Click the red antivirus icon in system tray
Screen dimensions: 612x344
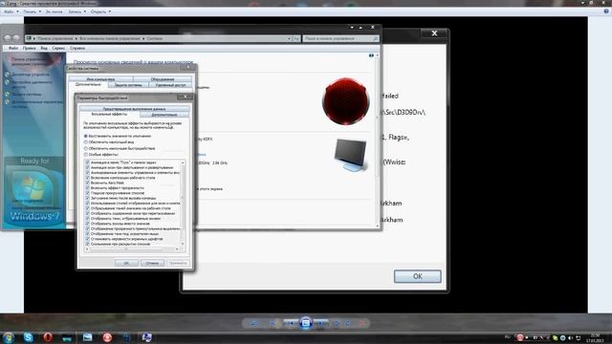click(520, 337)
